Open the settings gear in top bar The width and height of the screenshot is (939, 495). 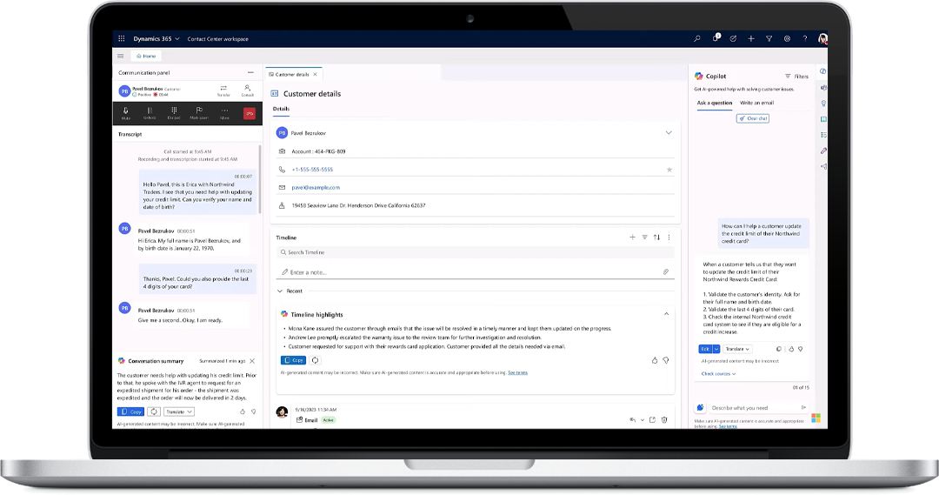tap(787, 38)
